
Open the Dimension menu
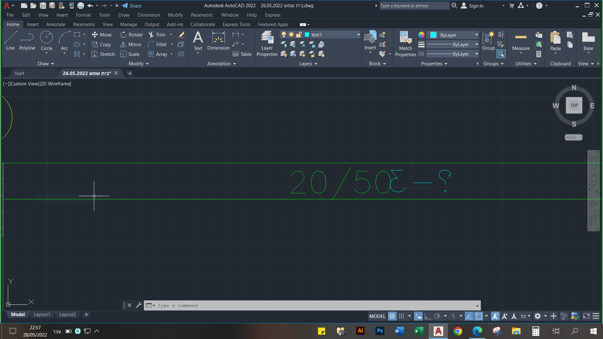(149, 15)
